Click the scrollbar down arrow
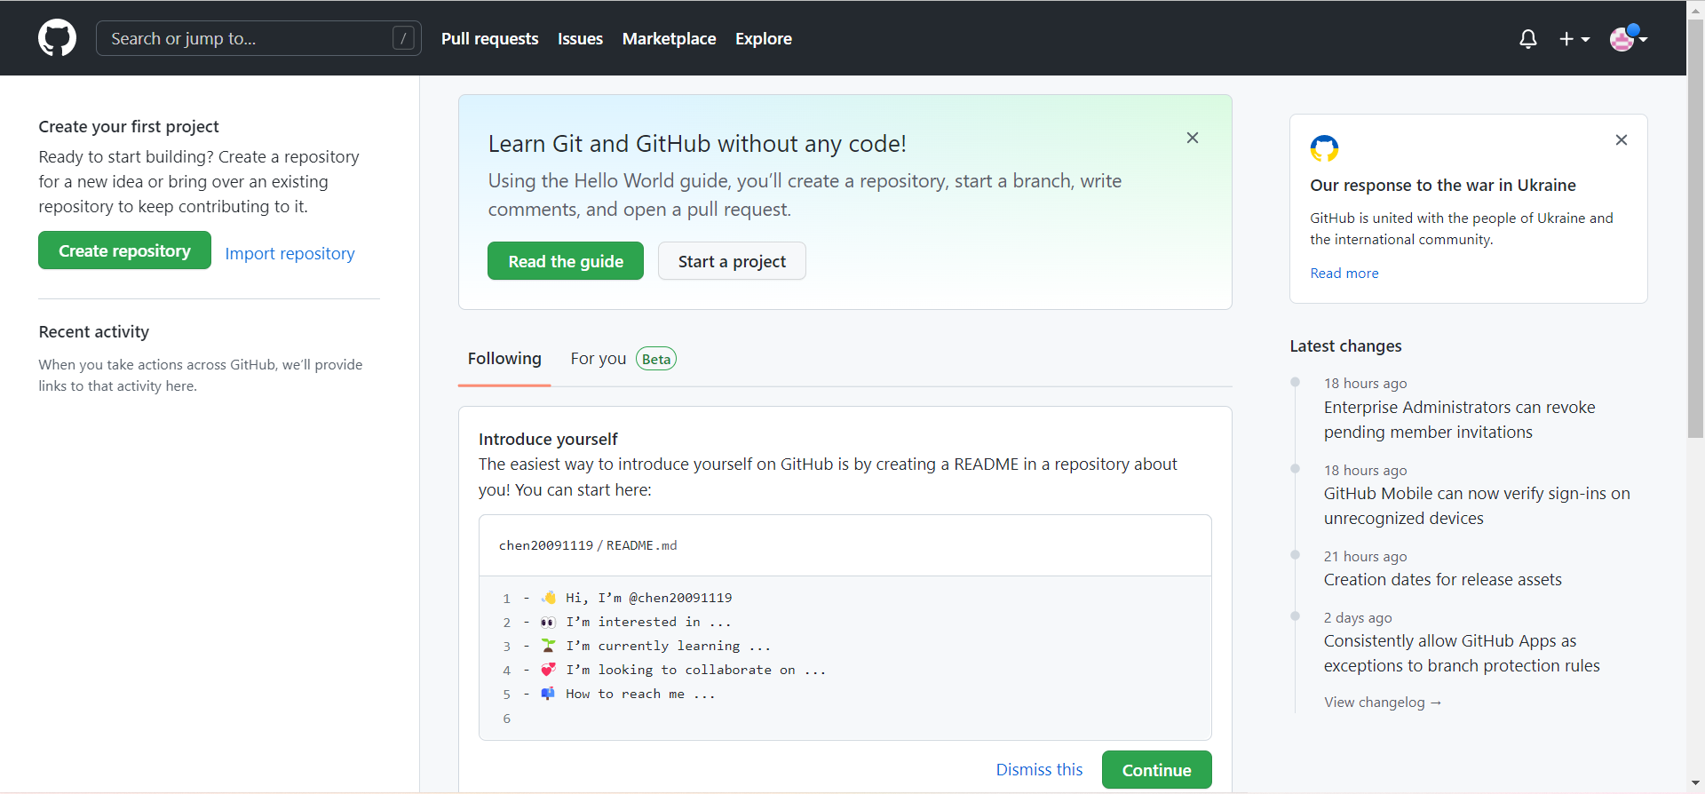 (1695, 783)
